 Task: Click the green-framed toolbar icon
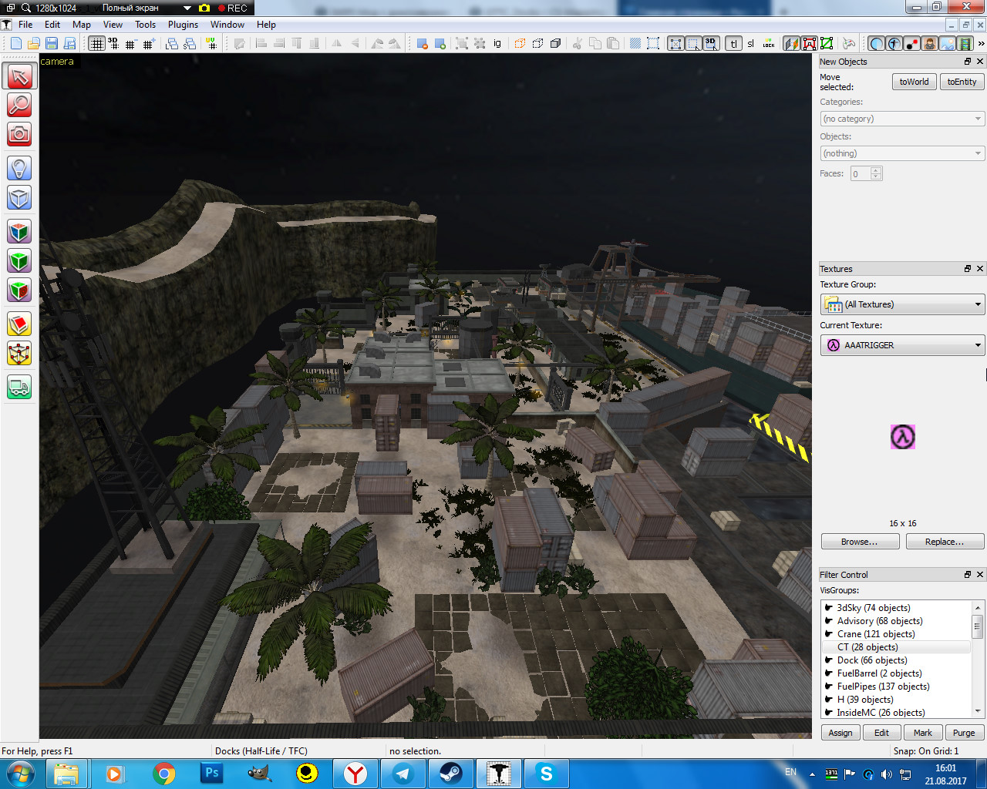tap(827, 43)
